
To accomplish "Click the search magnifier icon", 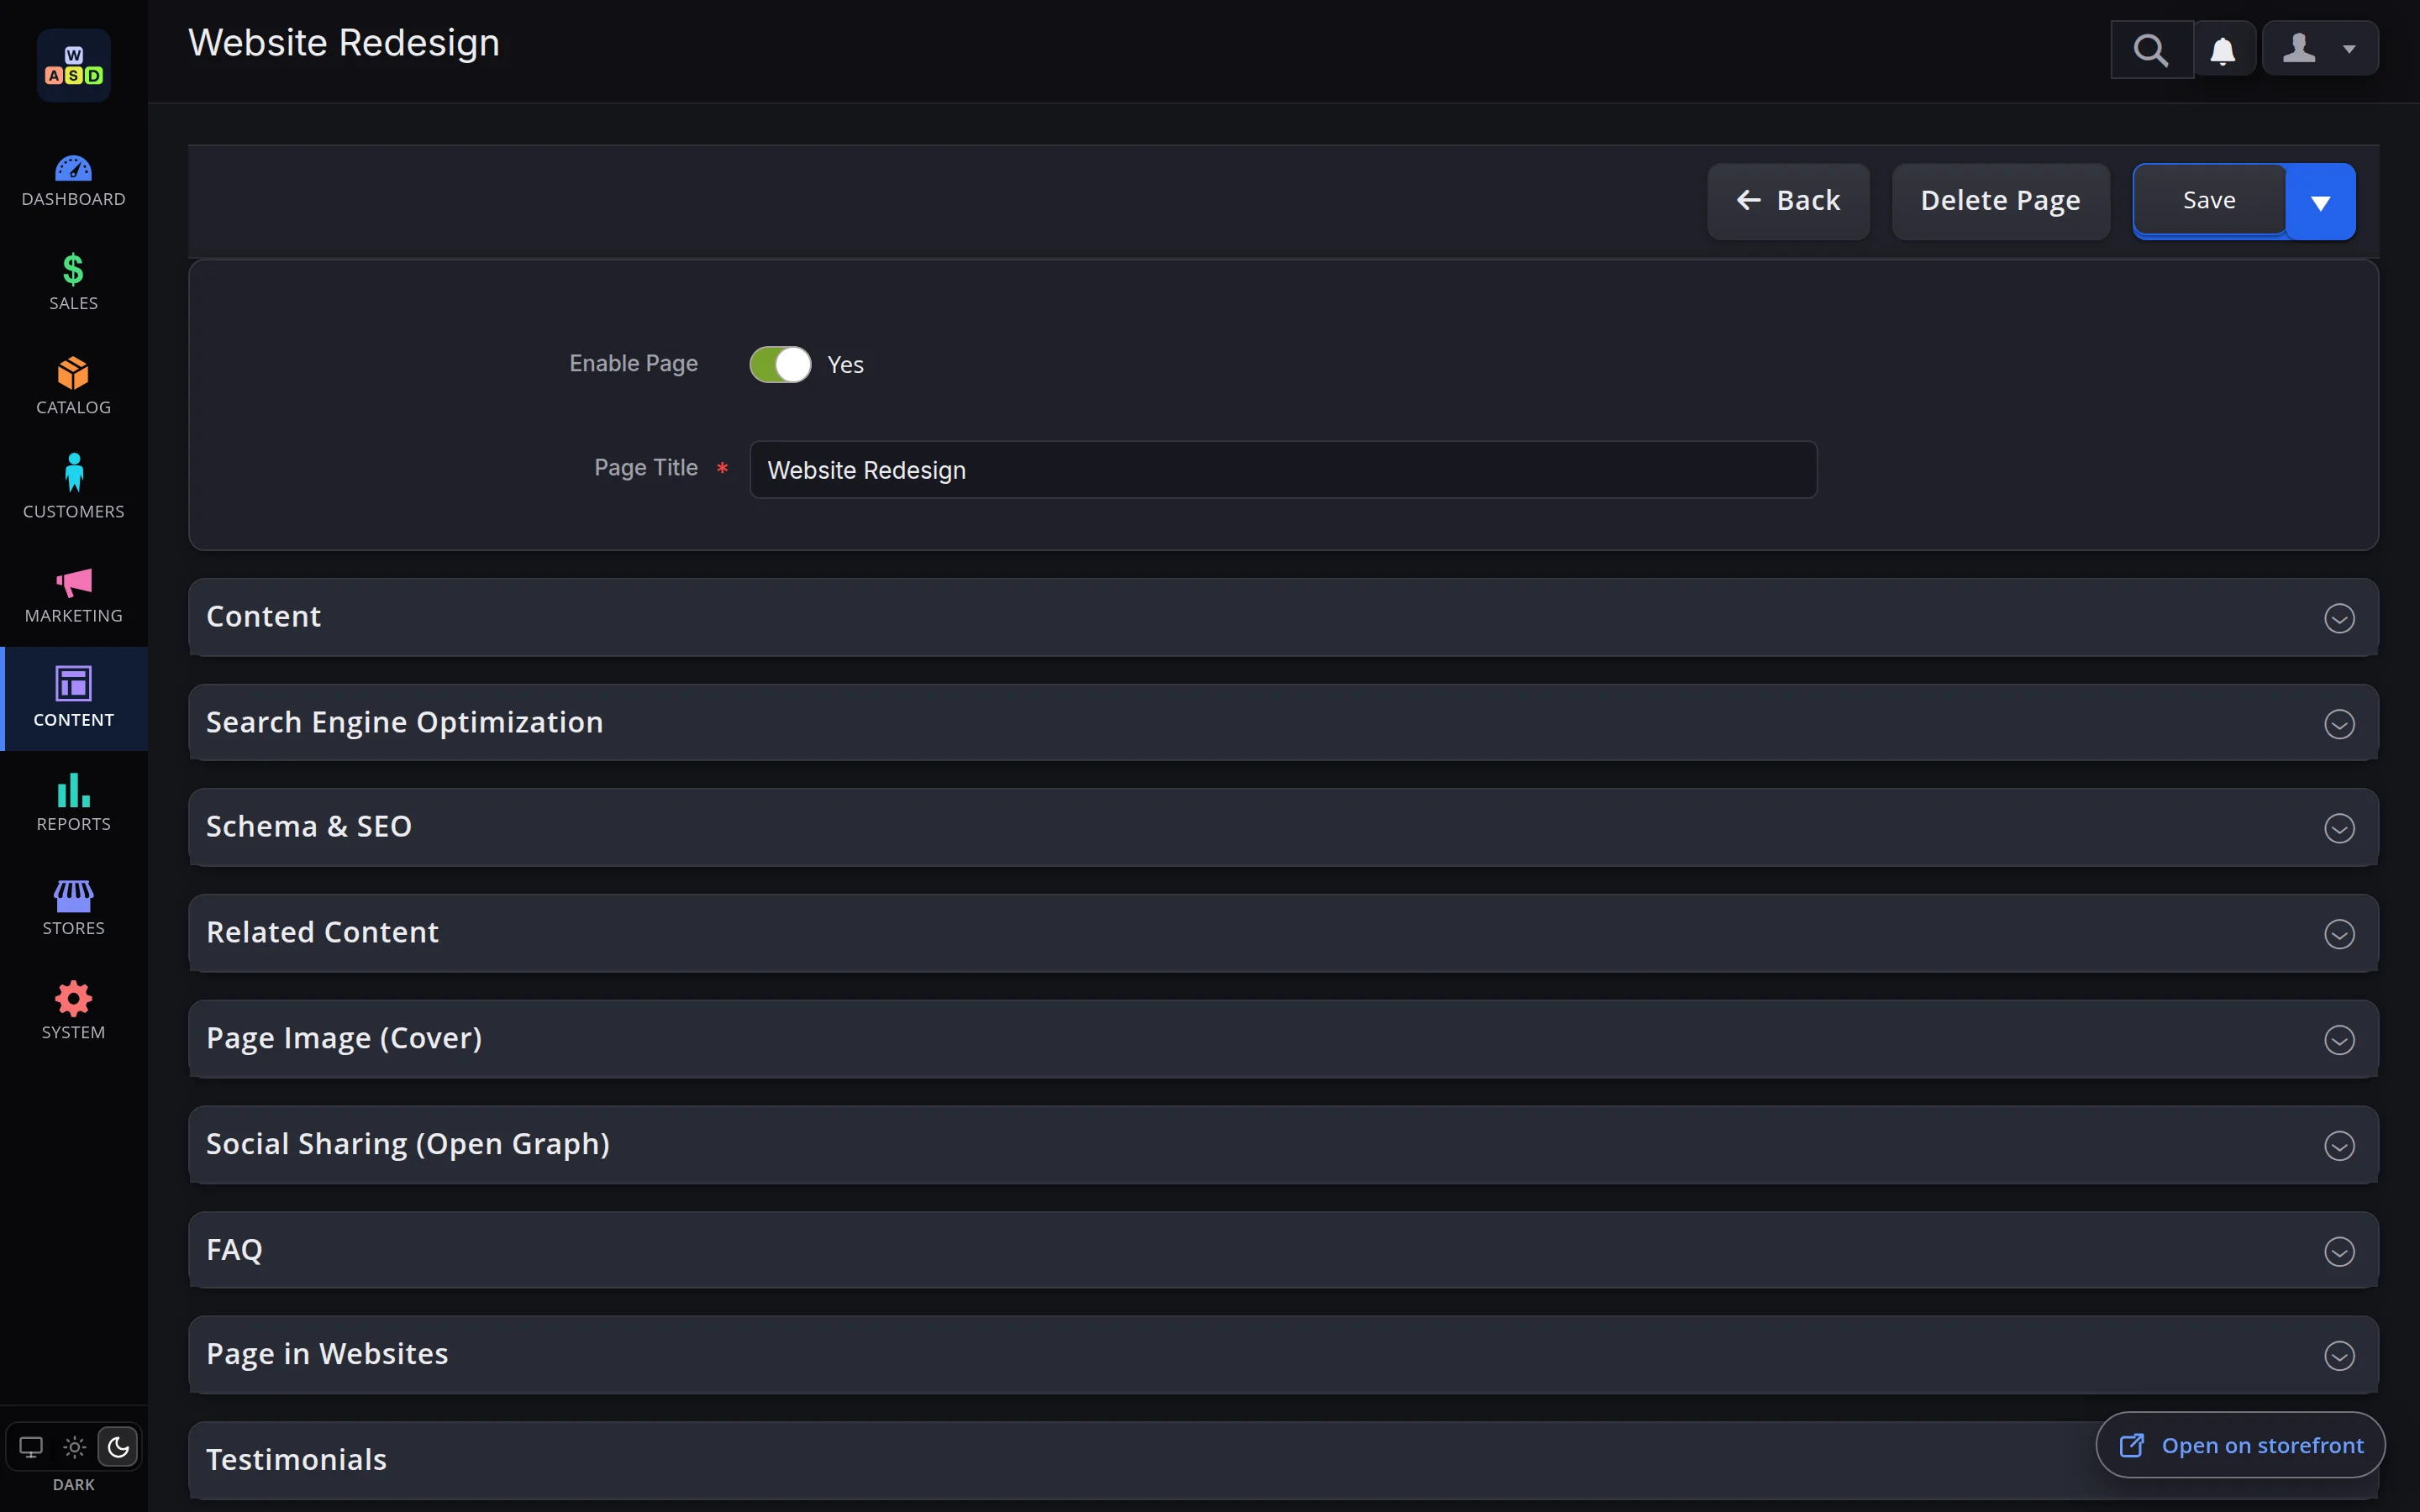I will click(x=2151, y=49).
